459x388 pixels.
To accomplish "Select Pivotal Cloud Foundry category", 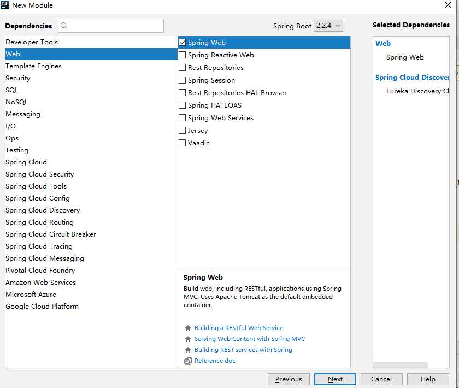I will point(91,270).
